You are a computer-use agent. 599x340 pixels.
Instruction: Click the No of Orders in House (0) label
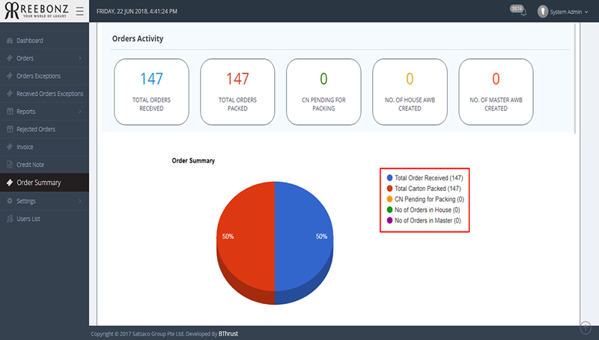(x=427, y=210)
